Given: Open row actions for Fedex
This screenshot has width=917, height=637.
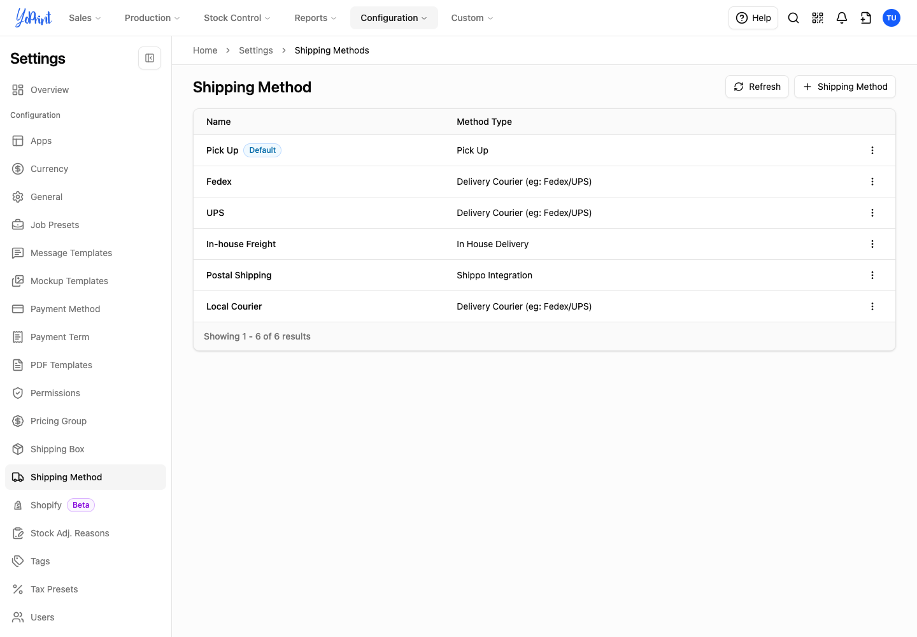Looking at the screenshot, I should 872,182.
